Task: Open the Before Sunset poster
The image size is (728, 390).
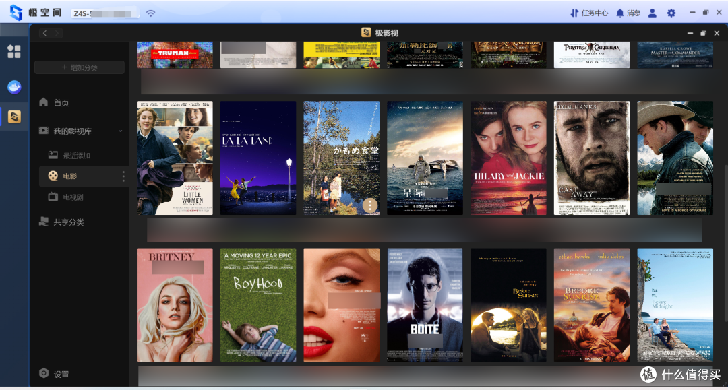Action: (x=508, y=304)
